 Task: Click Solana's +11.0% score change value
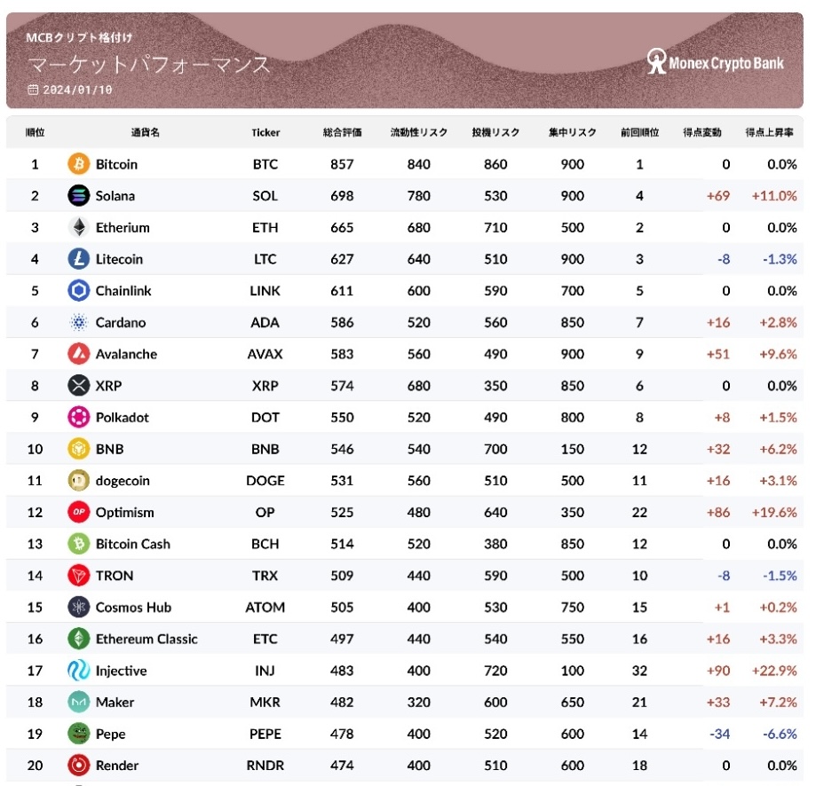(x=774, y=196)
